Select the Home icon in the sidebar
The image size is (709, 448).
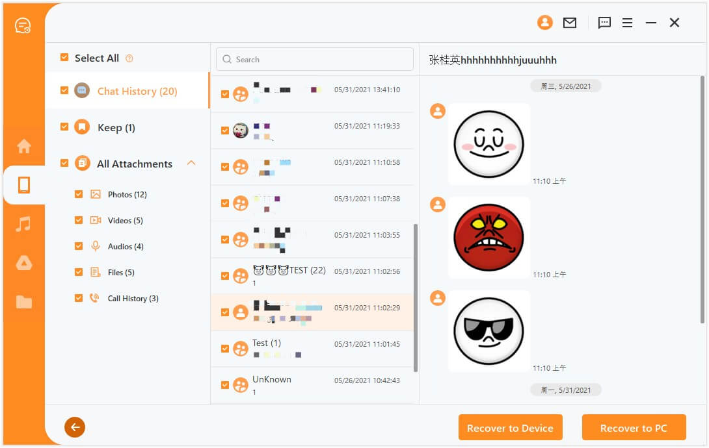tap(24, 146)
